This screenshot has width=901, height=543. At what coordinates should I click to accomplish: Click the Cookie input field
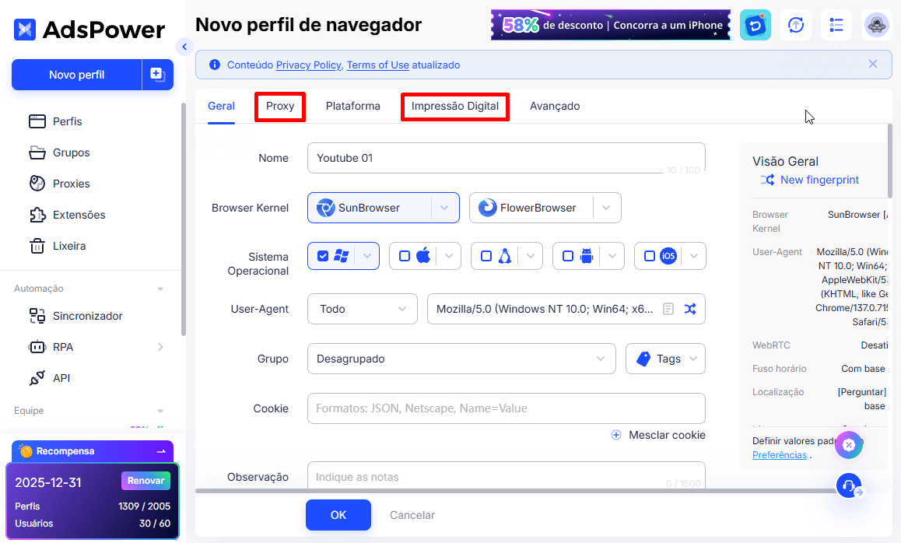pos(507,408)
